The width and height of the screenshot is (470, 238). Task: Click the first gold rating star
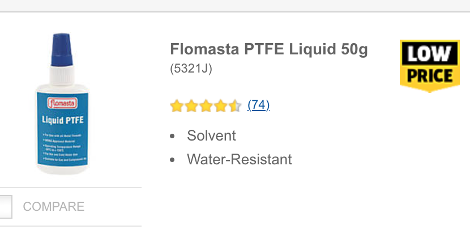click(177, 106)
